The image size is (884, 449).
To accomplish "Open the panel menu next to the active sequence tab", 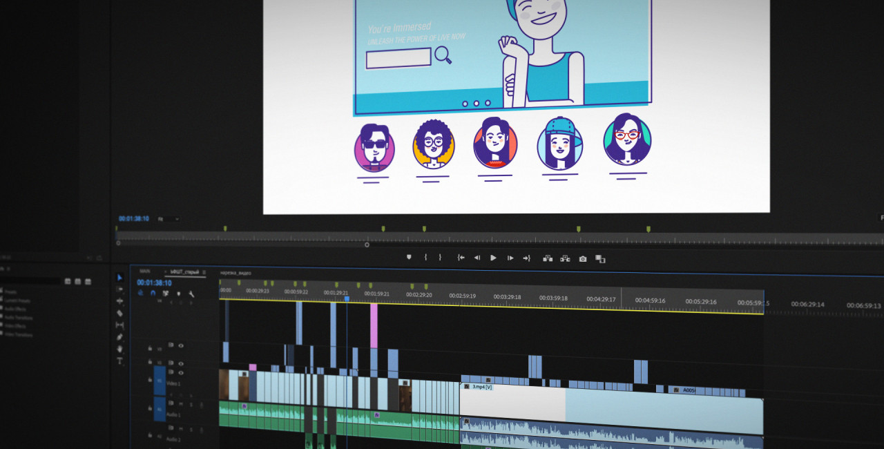I will tap(204, 272).
